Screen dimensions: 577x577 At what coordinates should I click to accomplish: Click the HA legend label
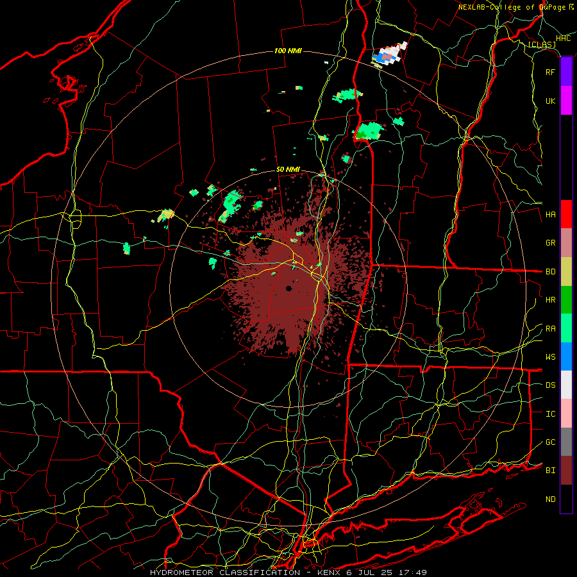pos(550,215)
